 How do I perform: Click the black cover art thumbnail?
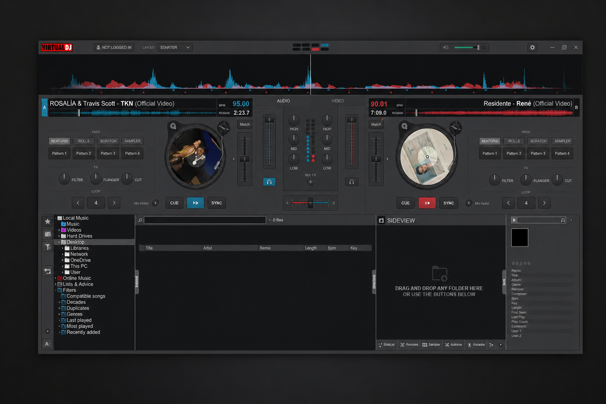point(520,237)
